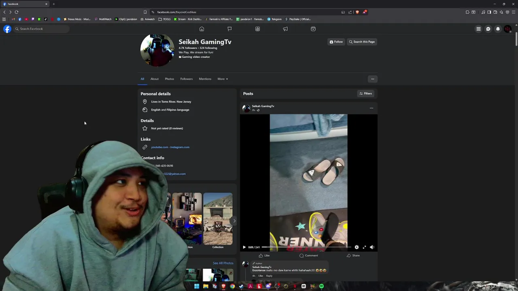Click Search this Page button
Viewport: 518px width, 291px height.
click(362, 42)
